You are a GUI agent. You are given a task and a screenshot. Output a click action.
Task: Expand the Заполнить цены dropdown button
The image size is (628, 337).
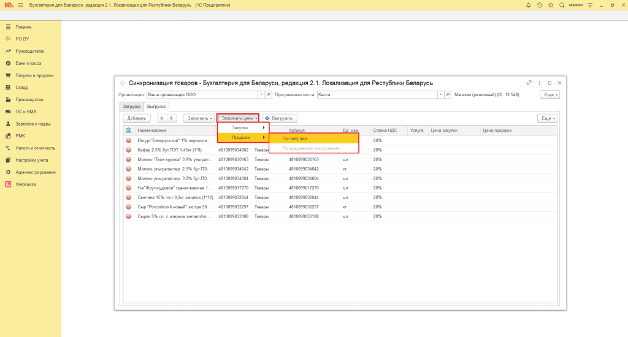pos(239,118)
